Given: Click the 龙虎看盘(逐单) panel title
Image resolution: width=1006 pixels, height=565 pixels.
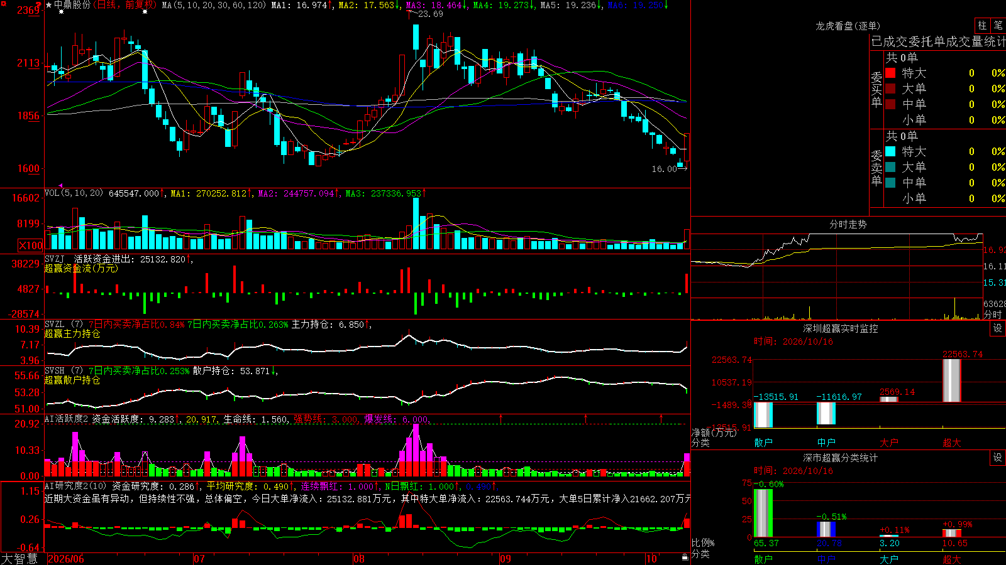Looking at the screenshot, I should click(848, 26).
